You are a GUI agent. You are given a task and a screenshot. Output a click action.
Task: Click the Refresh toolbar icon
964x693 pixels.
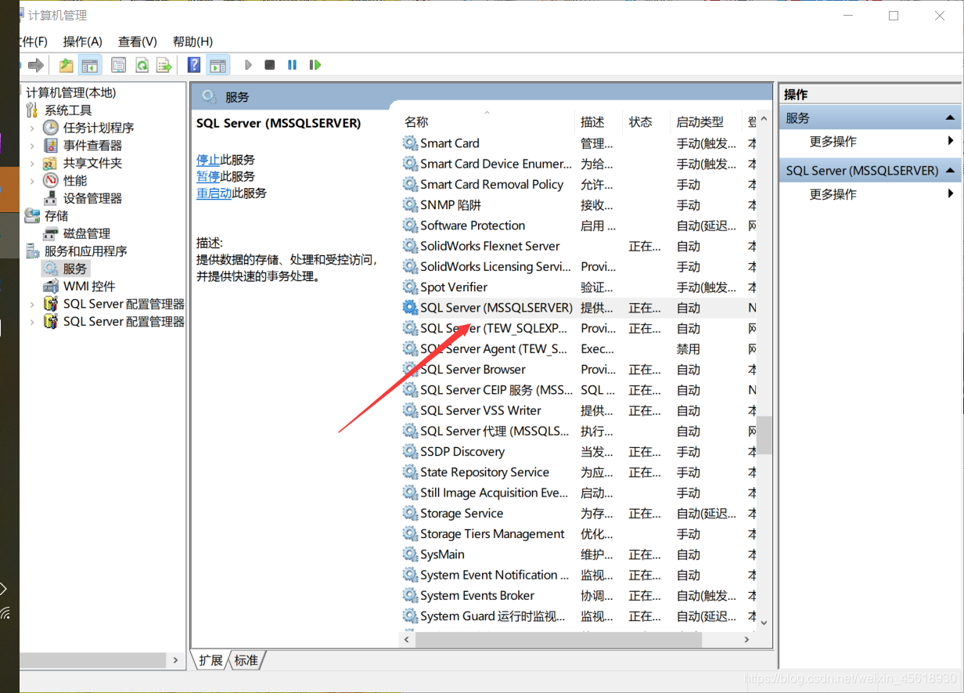142,65
